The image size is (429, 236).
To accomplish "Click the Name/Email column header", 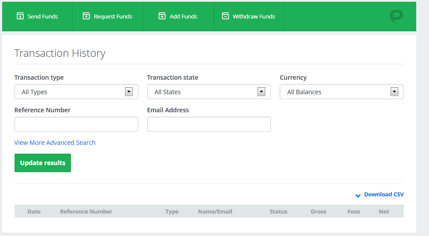I will [x=215, y=211].
